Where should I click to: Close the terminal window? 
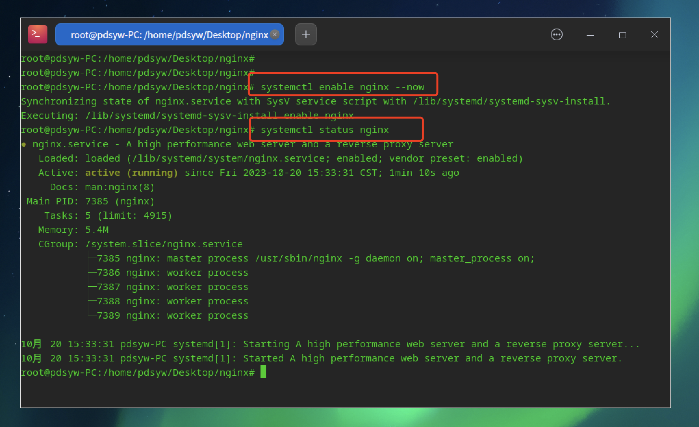pyautogui.click(x=654, y=35)
